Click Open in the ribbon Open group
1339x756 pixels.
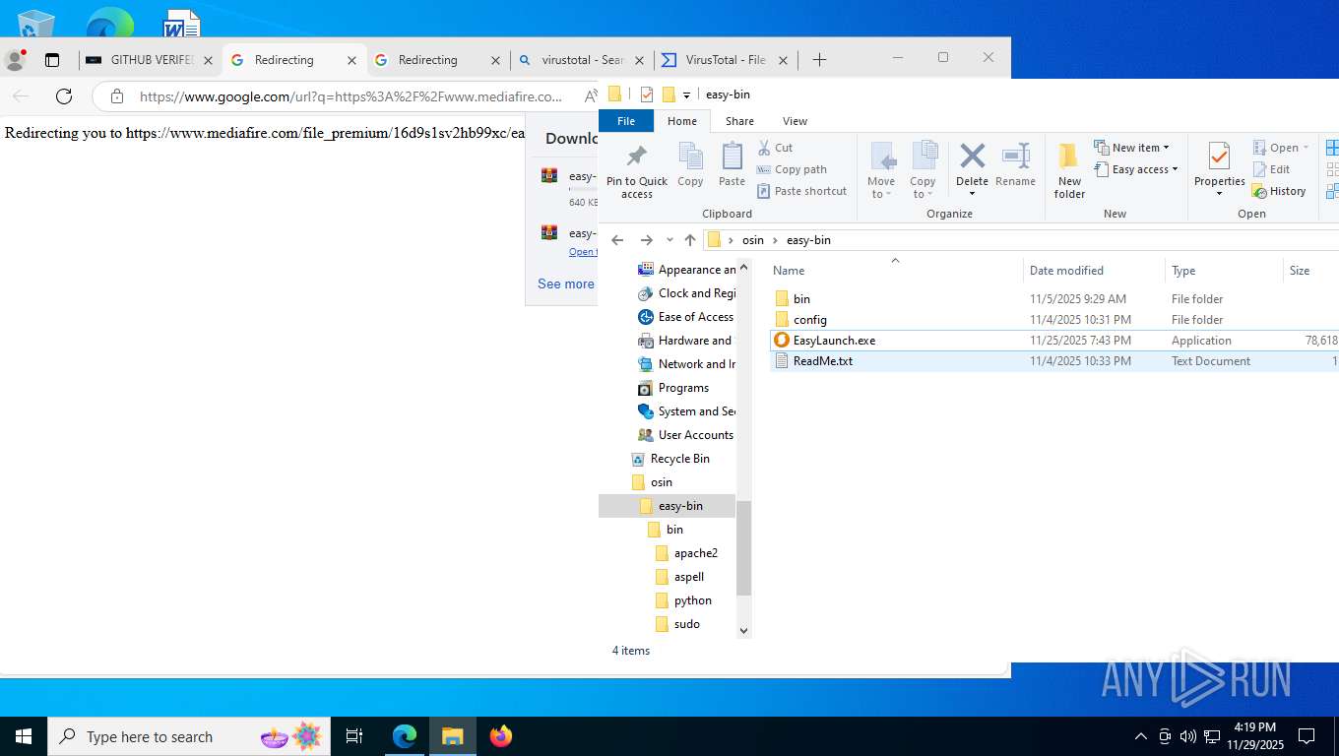click(x=1281, y=148)
